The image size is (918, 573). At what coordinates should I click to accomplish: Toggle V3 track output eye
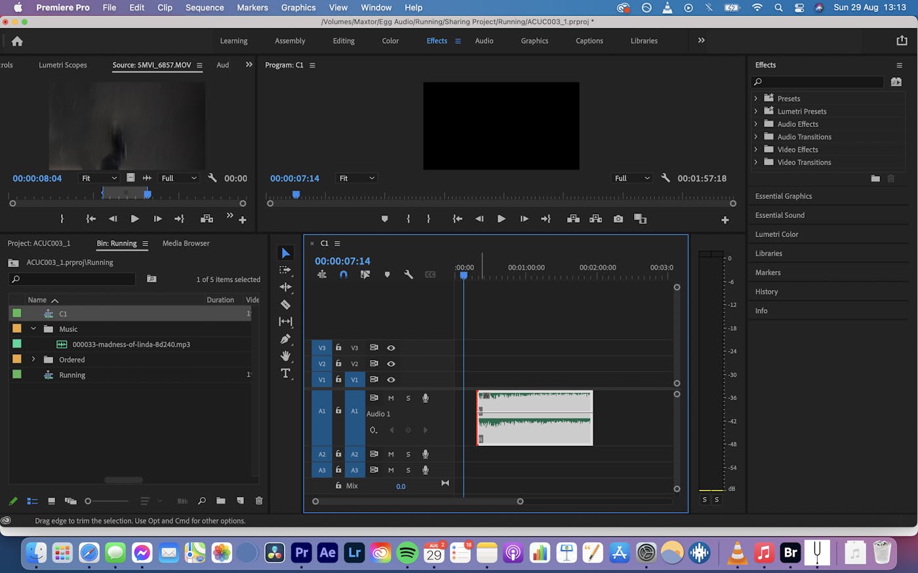pyautogui.click(x=391, y=348)
